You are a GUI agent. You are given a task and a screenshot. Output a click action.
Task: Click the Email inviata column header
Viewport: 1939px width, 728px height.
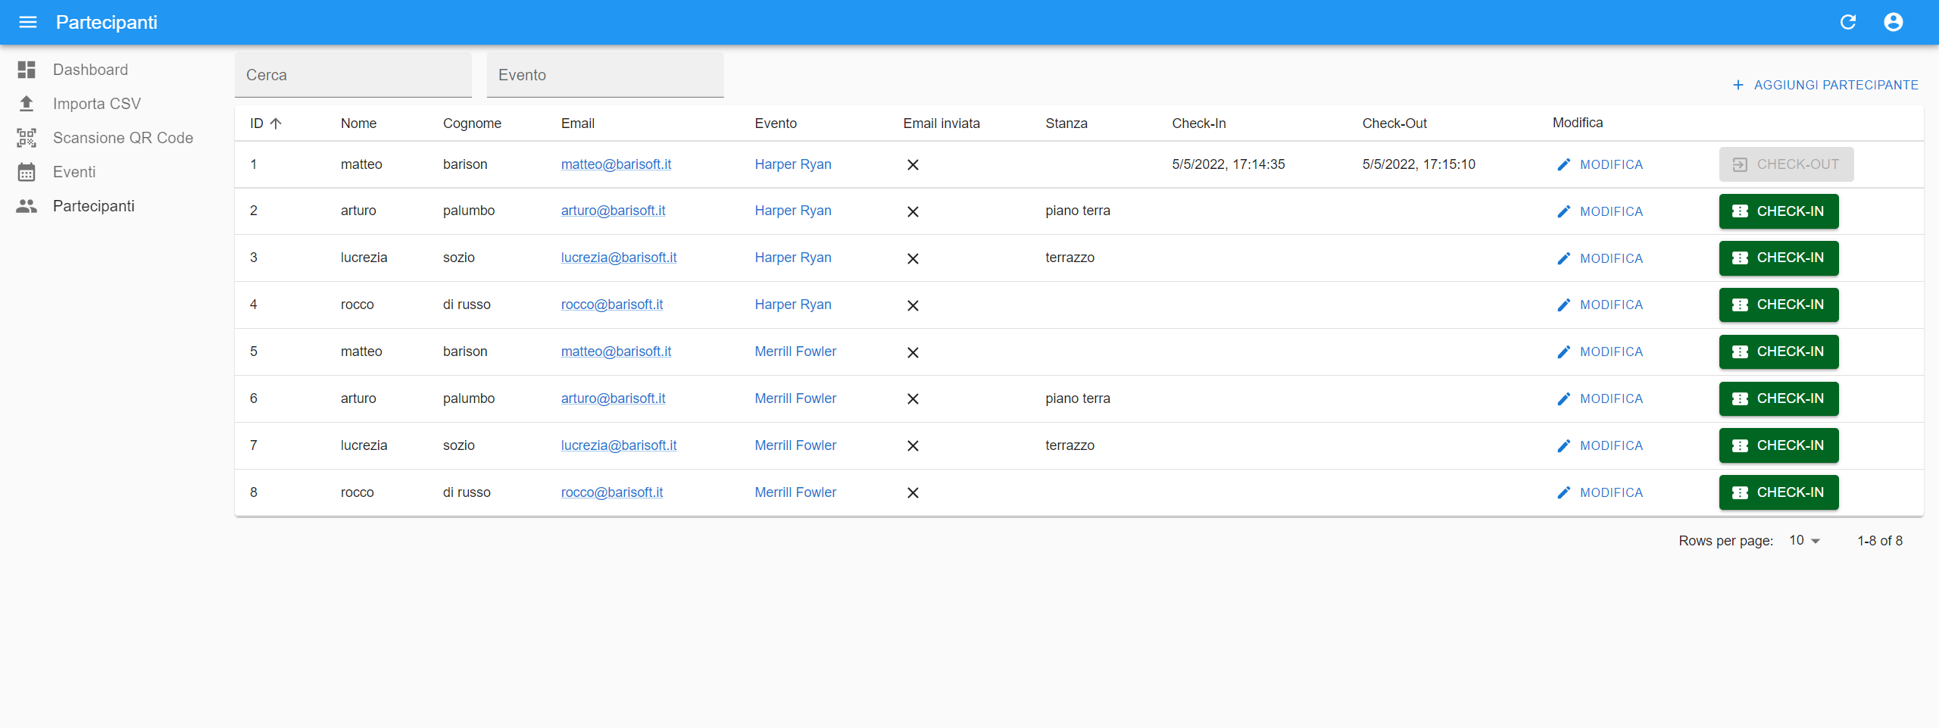click(x=941, y=123)
